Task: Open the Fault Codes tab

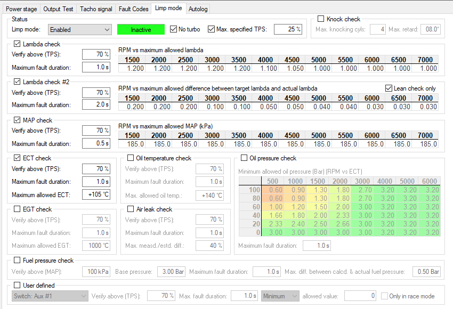Action: (133, 9)
